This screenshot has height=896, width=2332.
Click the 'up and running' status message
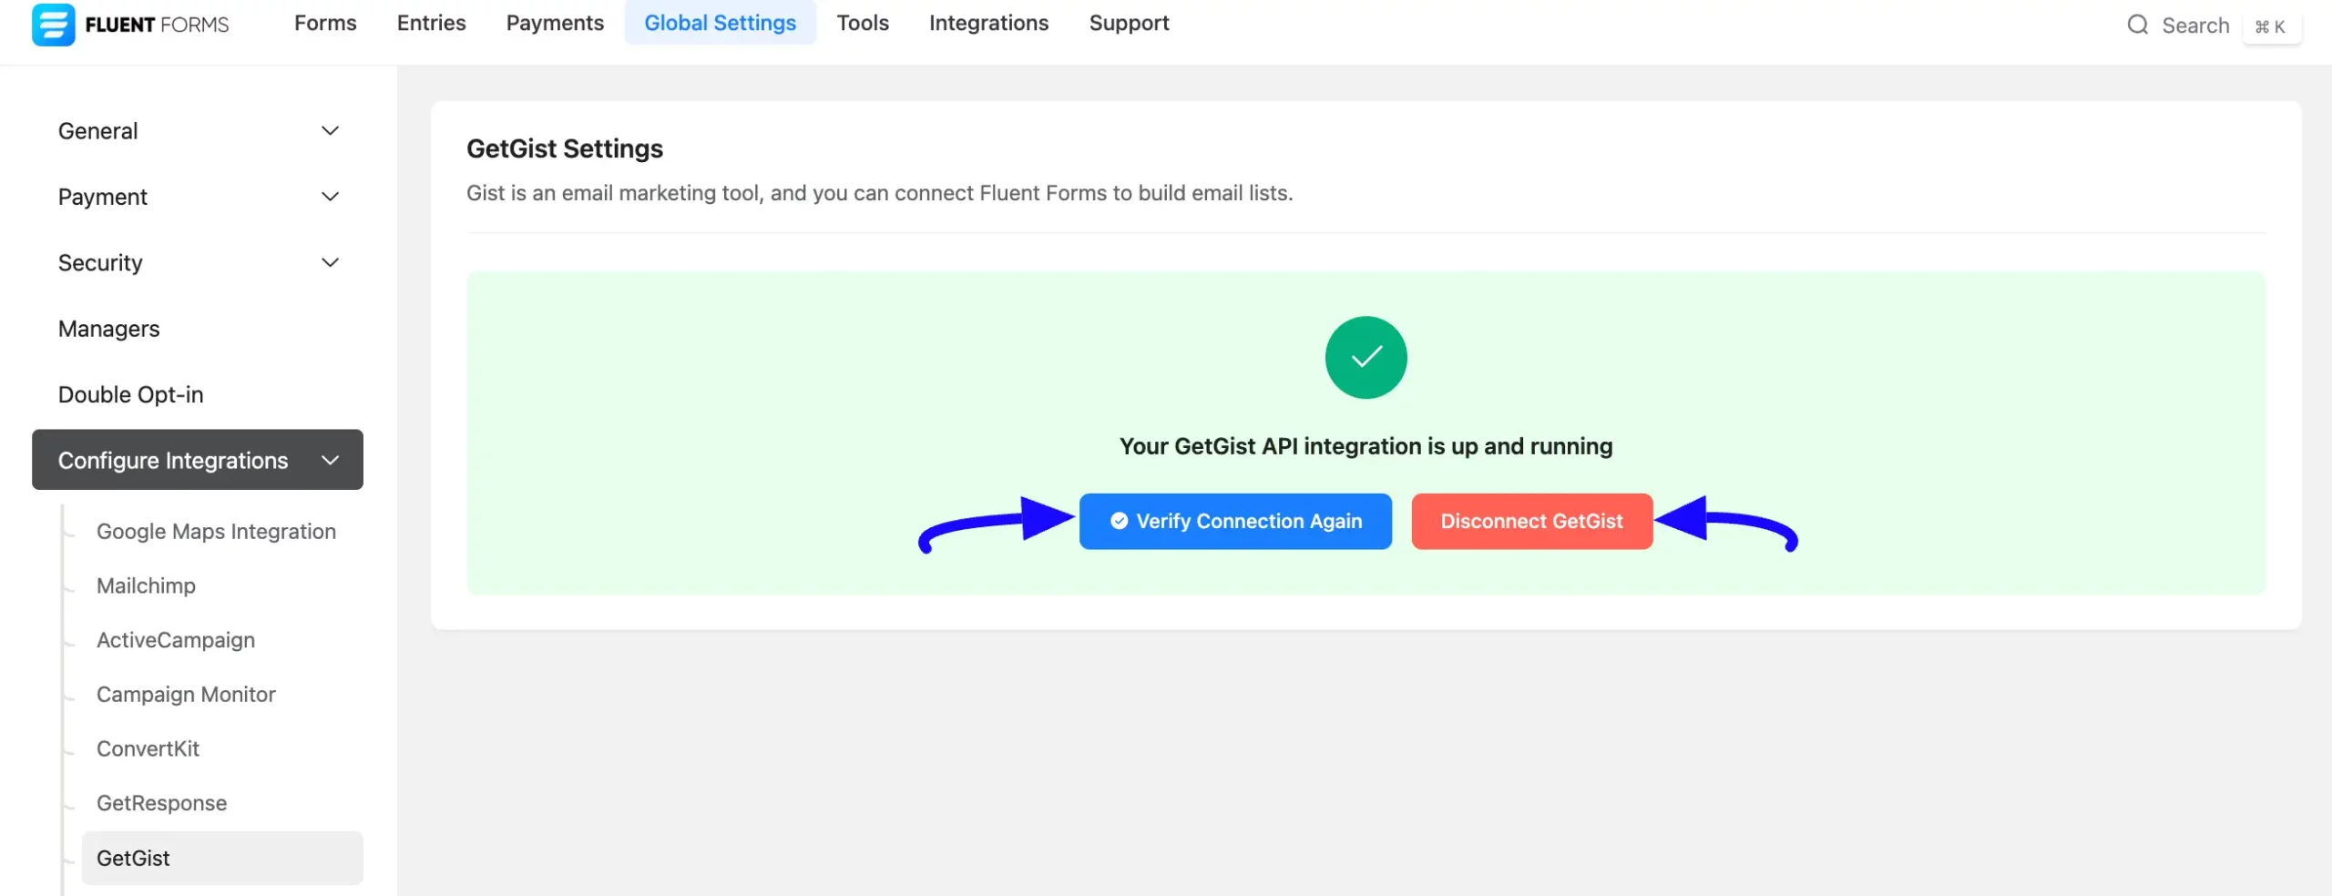pos(1365,446)
